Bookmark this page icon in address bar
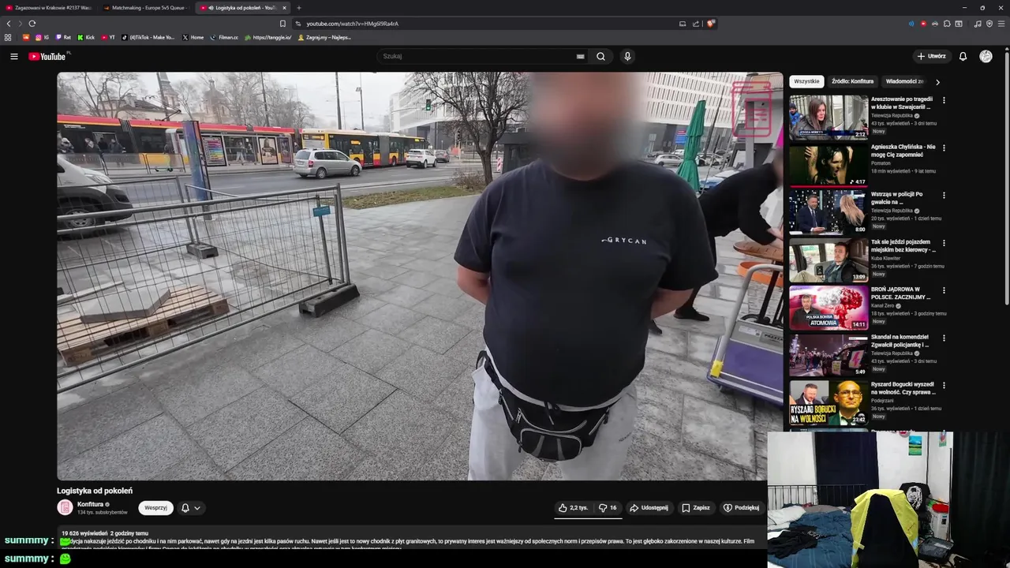Screen dimensions: 1010x568 (282, 24)
